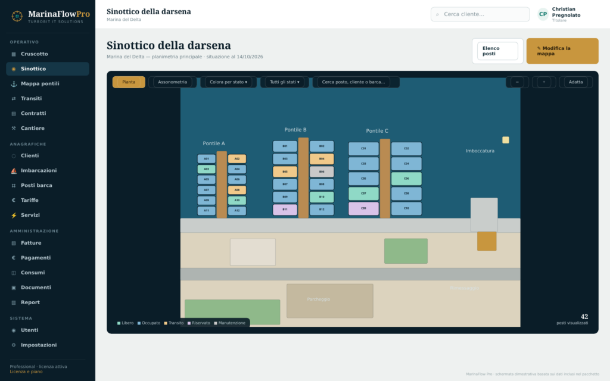Screen dimensions: 610x381
Task: Click the sailboat icon beside Imbarcazioni
Action: [x=14, y=171]
